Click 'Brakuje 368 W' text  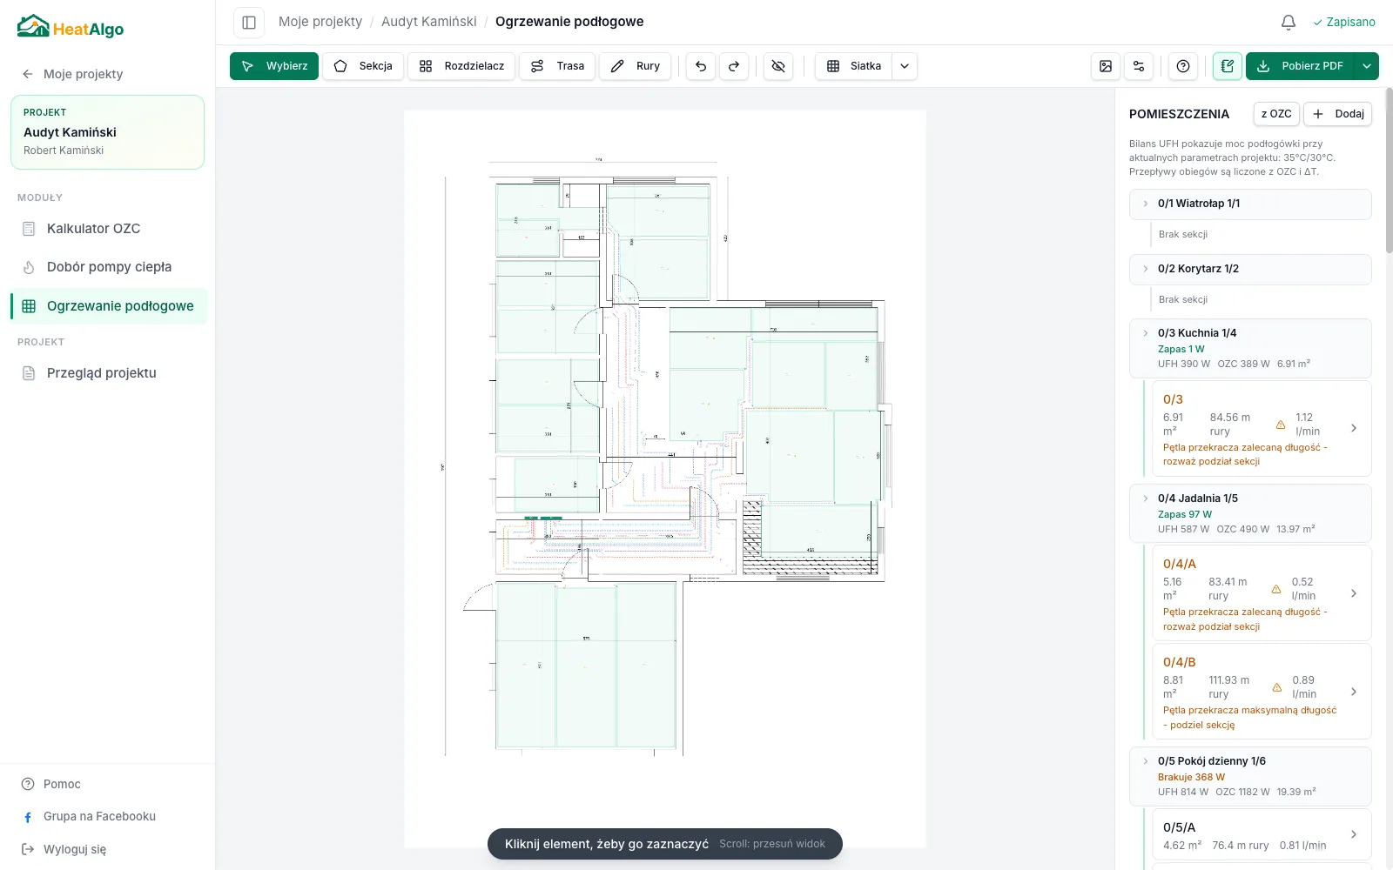pos(1191,777)
